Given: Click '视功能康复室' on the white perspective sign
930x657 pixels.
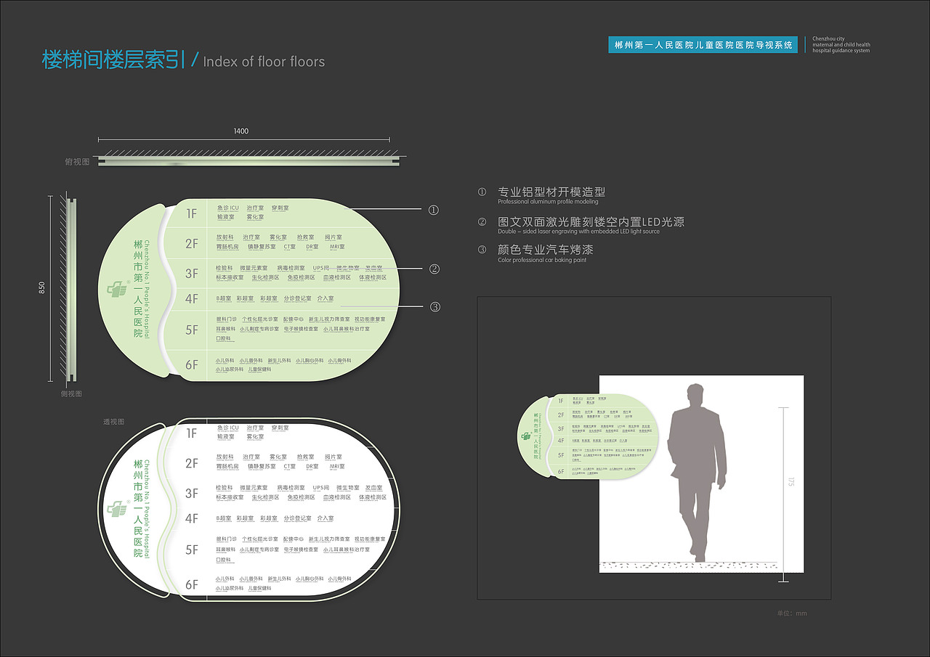Looking at the screenshot, I should pos(371,539).
